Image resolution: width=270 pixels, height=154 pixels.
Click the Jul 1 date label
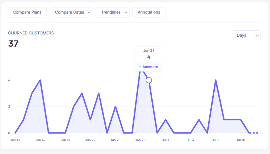(166, 140)
